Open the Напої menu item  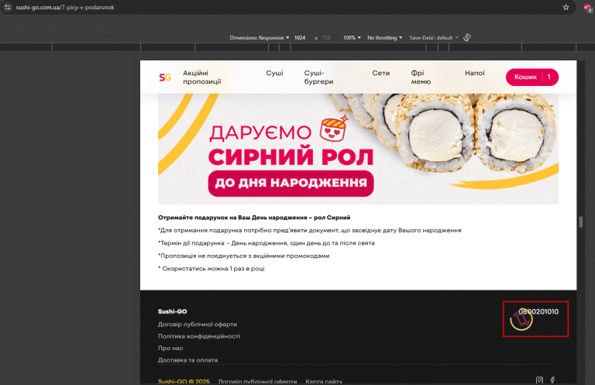pos(475,73)
